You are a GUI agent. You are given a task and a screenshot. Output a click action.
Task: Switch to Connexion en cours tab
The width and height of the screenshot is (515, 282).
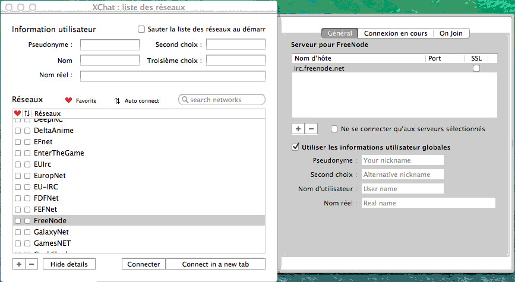coord(395,34)
